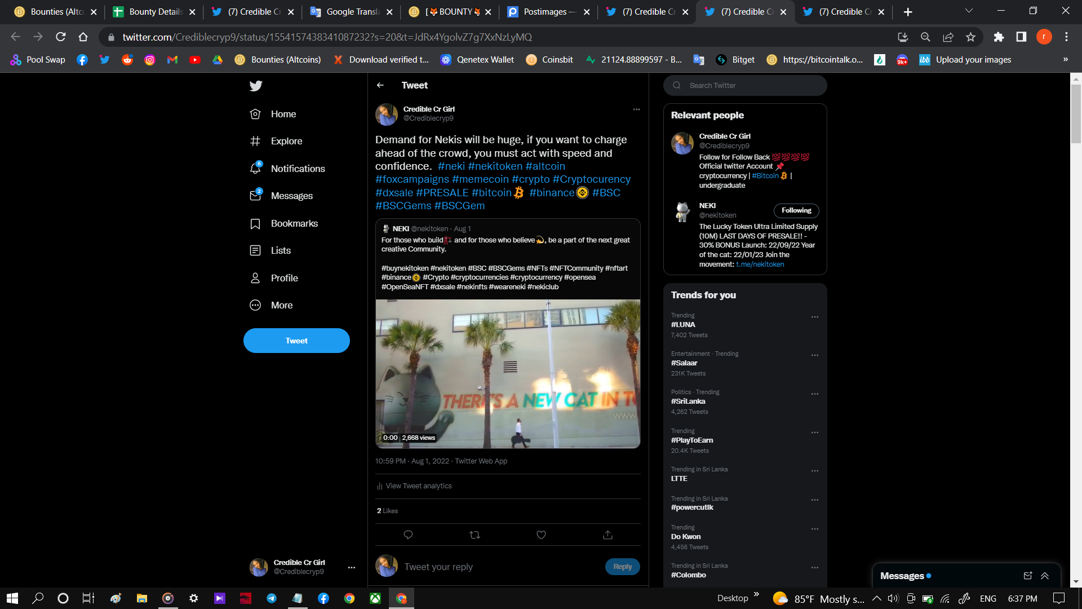Open Notifications bell in sidebar
This screenshot has width=1082, height=609.
click(x=255, y=169)
